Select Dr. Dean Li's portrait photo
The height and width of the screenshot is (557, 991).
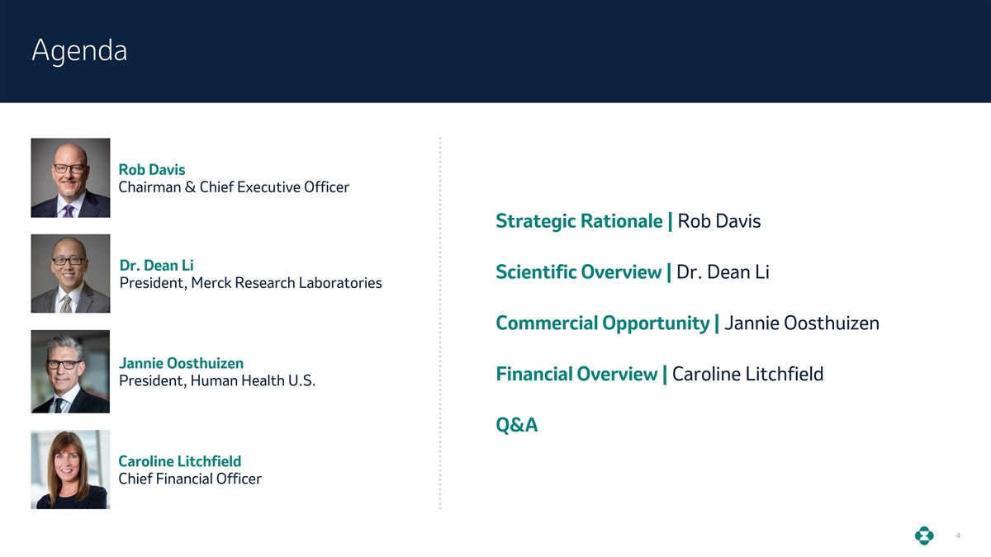coord(70,273)
